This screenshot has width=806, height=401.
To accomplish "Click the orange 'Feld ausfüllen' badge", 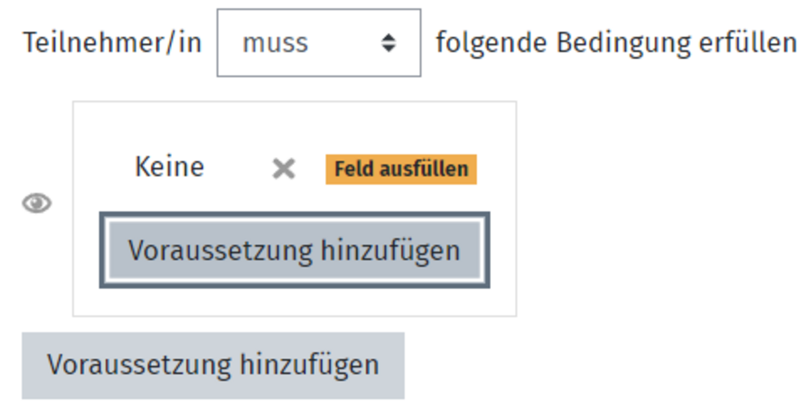I will [401, 169].
